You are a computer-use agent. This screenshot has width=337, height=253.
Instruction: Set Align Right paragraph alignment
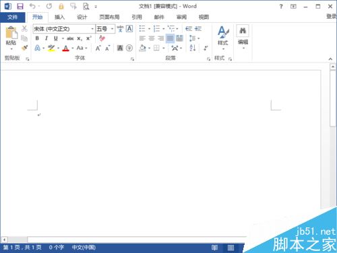(x=161, y=38)
